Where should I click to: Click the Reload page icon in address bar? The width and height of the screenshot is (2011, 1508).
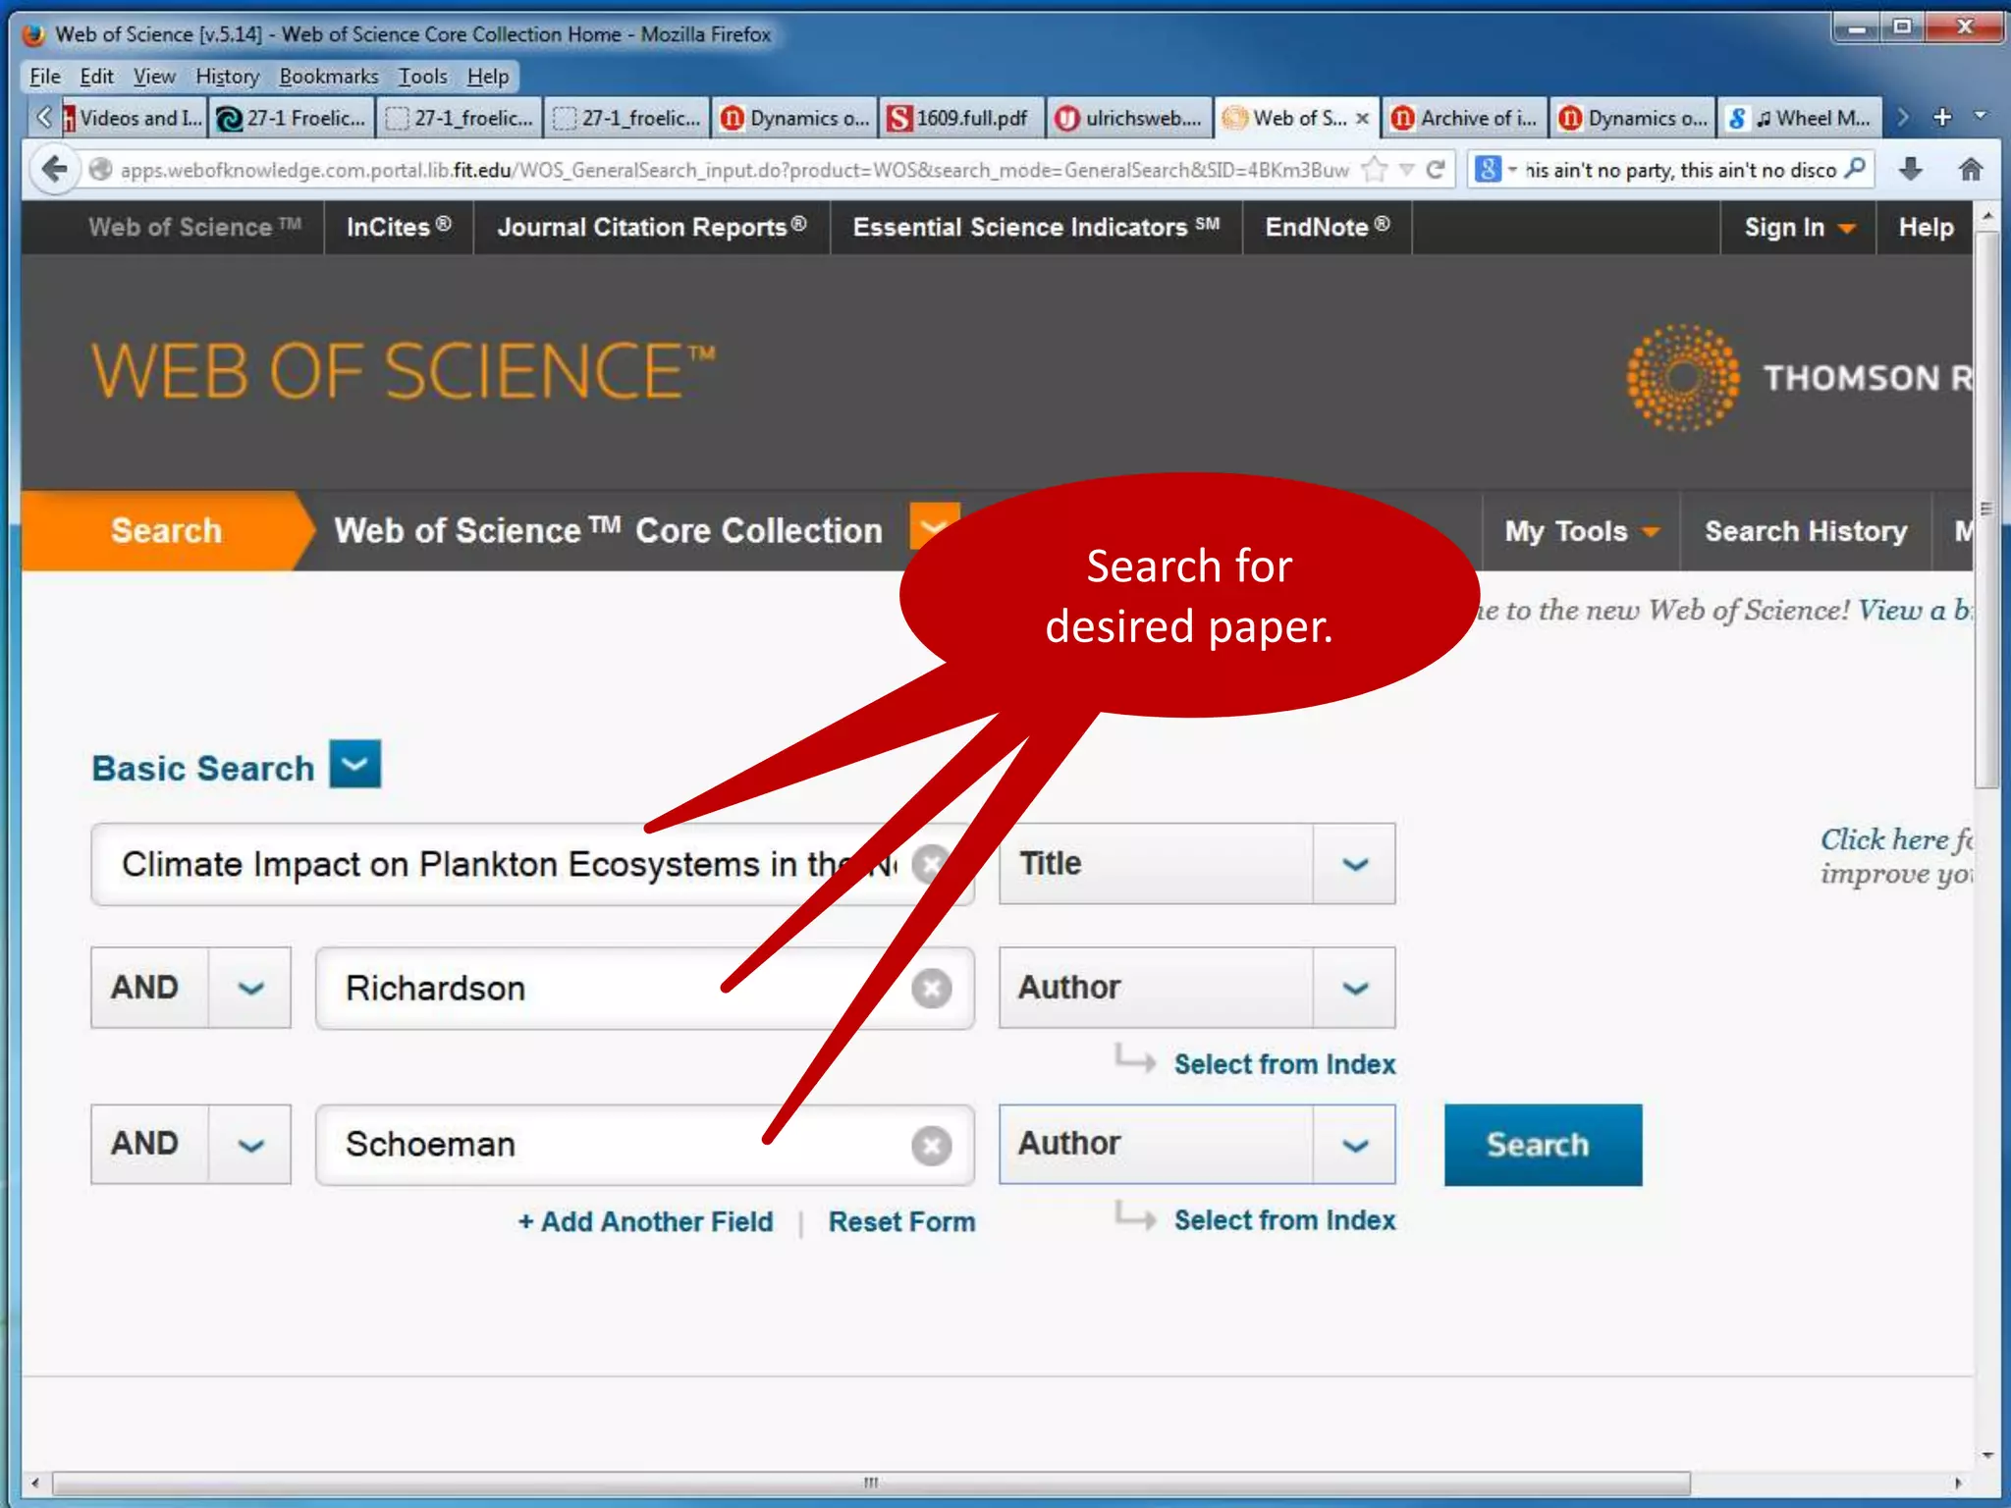coord(1436,169)
